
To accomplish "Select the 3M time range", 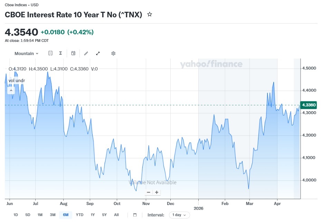I will pyautogui.click(x=53, y=215).
